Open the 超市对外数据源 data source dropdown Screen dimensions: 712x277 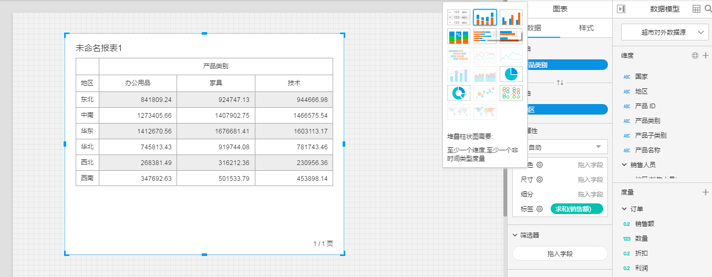[665, 33]
